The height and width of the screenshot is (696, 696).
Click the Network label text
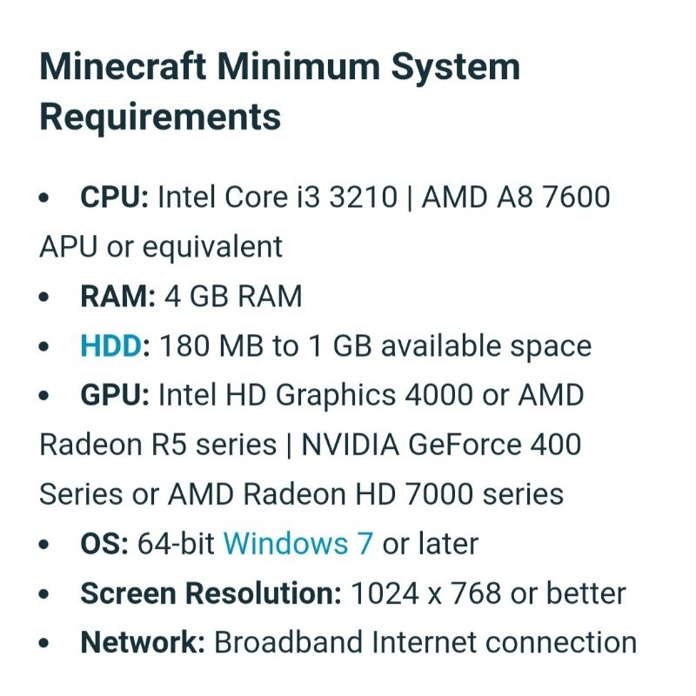[x=143, y=642]
